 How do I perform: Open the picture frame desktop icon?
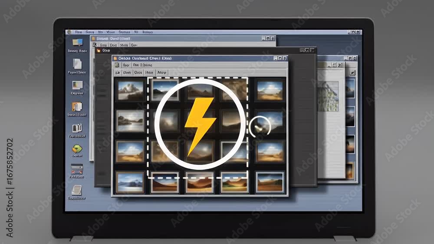point(77,85)
